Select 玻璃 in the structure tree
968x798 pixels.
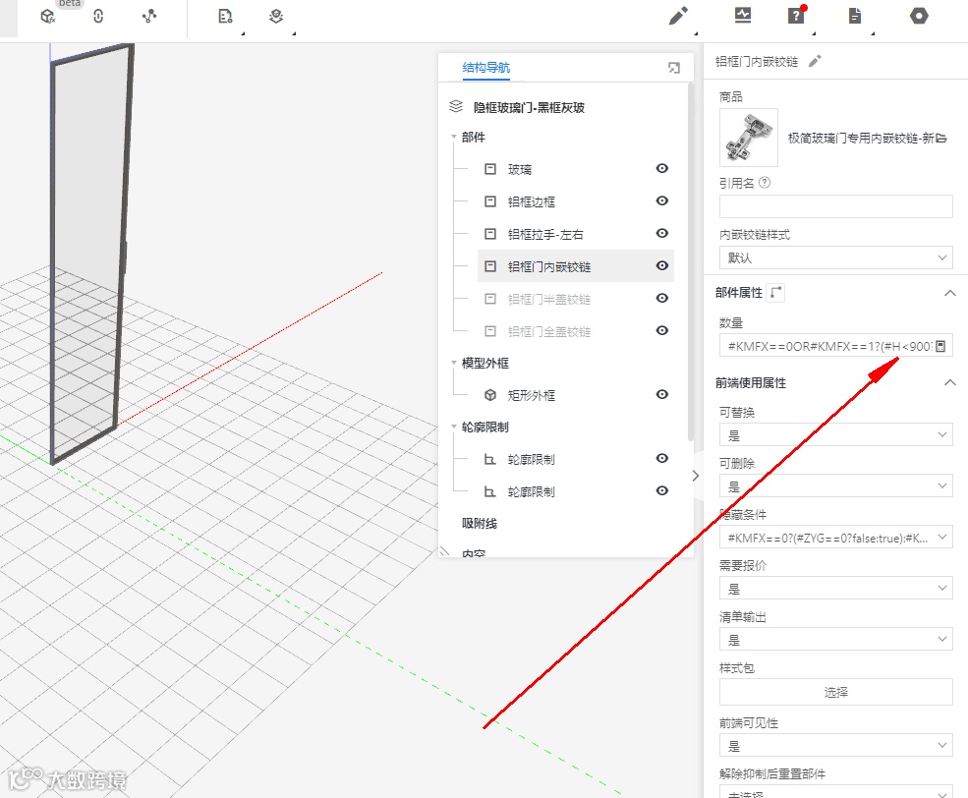tap(520, 169)
